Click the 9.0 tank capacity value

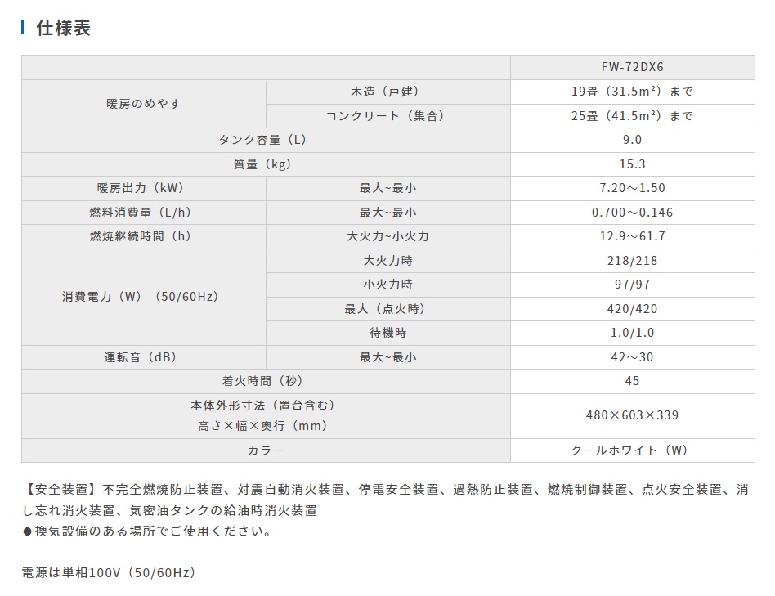pos(632,140)
